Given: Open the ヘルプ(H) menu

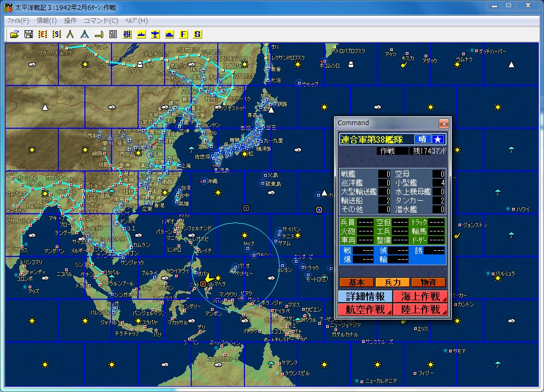Looking at the screenshot, I should pos(137,21).
